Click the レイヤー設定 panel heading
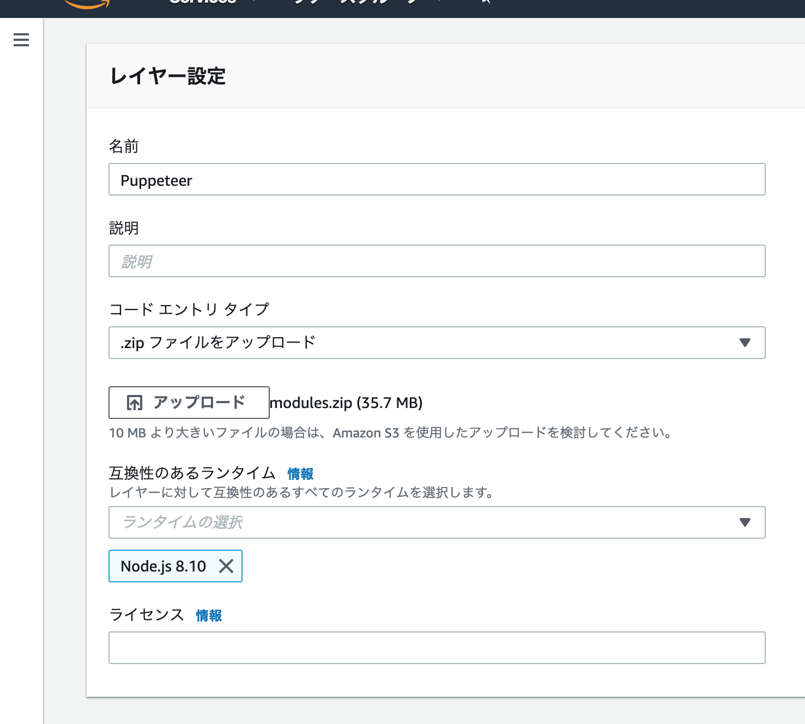 pos(168,76)
